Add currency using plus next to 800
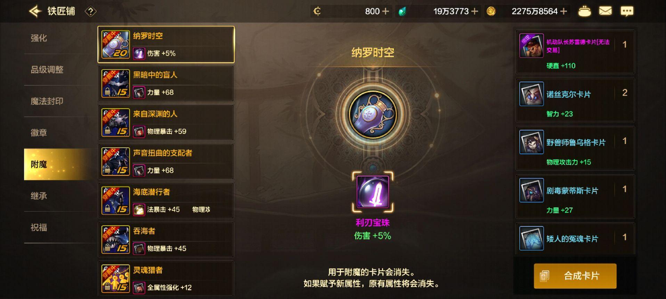Viewport: 666px width, 299px height. [x=385, y=11]
